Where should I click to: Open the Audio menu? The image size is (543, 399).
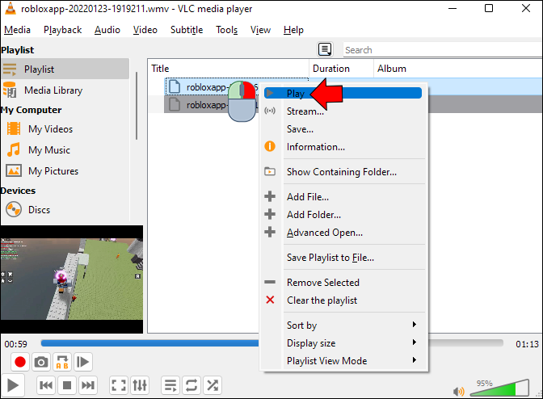click(107, 30)
